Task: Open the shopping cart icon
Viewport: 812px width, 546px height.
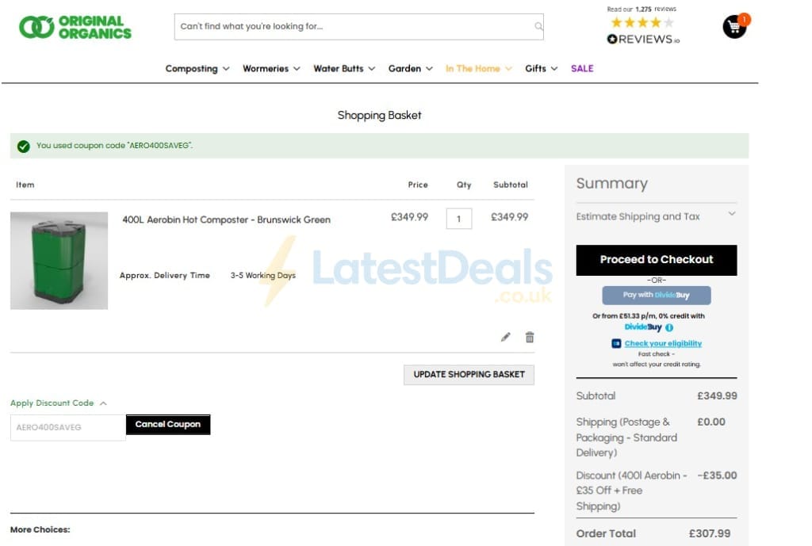Action: click(x=735, y=26)
